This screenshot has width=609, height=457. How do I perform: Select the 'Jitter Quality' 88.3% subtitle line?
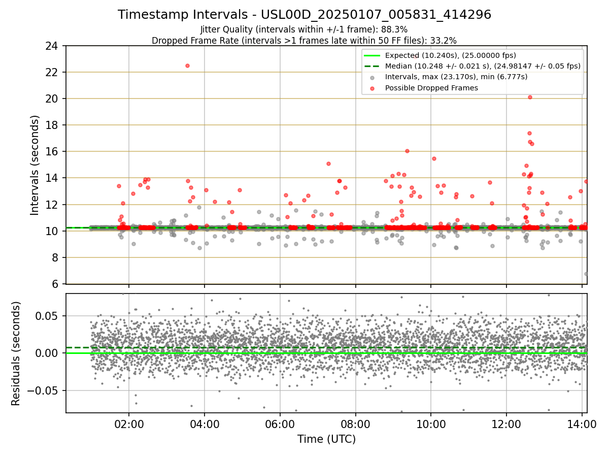tap(304, 30)
